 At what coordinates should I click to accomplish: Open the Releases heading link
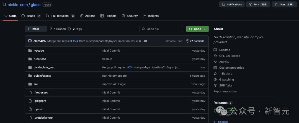click(220, 103)
